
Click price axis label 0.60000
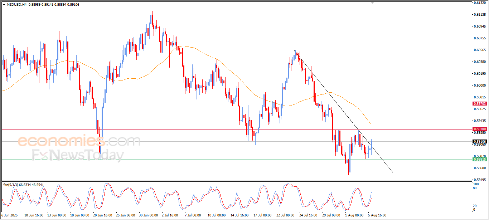pyautogui.click(x=480, y=85)
